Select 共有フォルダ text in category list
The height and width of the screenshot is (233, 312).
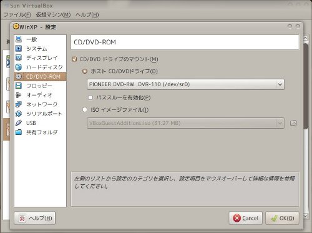pos(42,132)
